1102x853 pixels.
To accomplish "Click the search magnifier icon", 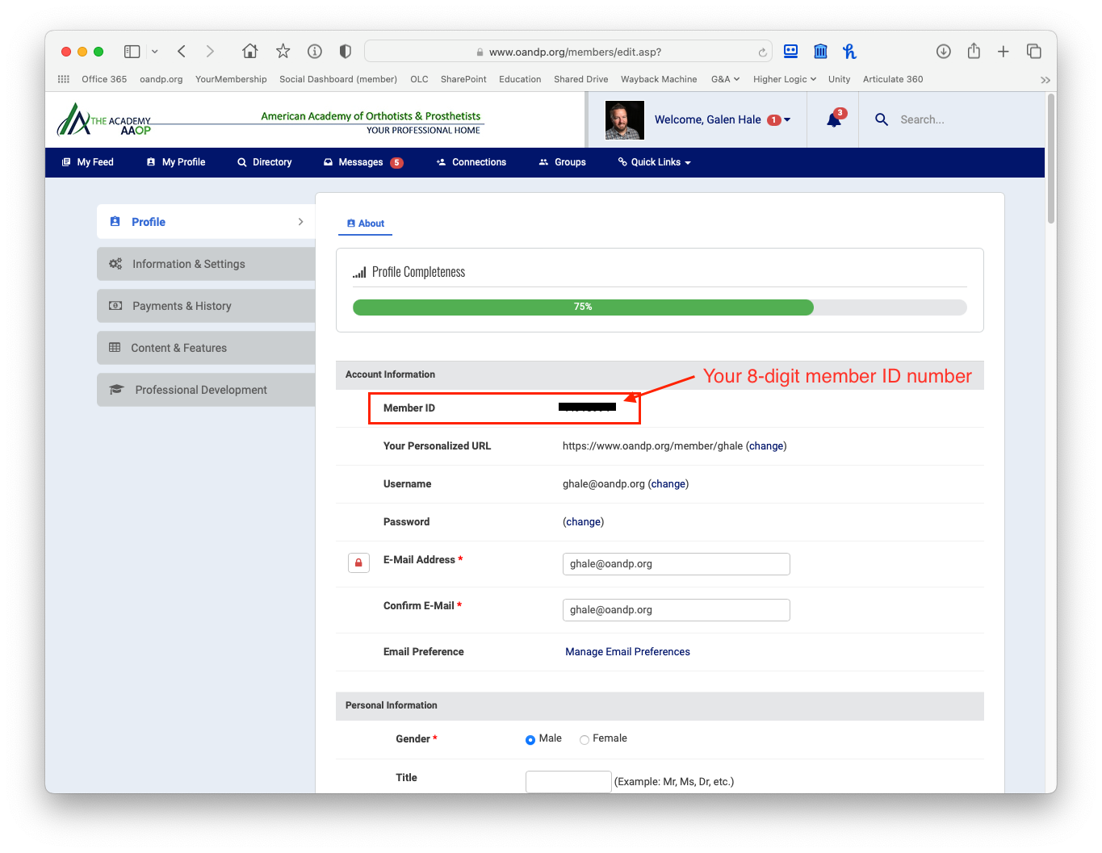I will tap(882, 119).
